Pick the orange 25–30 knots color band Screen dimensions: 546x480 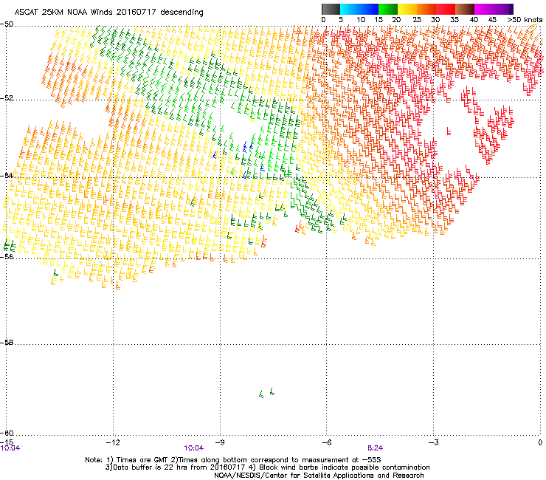point(426,9)
